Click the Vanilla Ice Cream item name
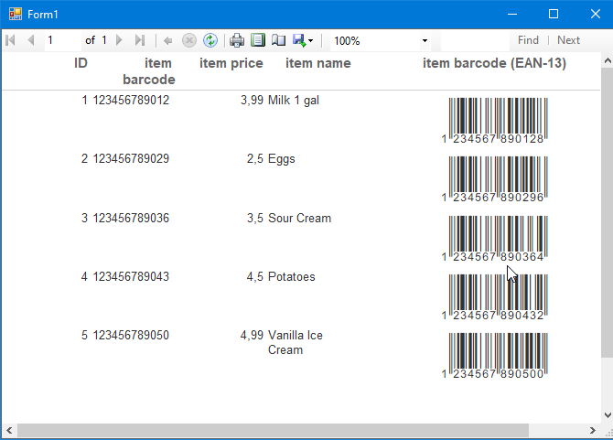The height and width of the screenshot is (440, 613). click(x=296, y=342)
